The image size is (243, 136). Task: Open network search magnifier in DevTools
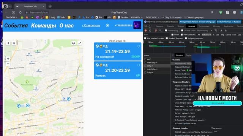coord(160,31)
